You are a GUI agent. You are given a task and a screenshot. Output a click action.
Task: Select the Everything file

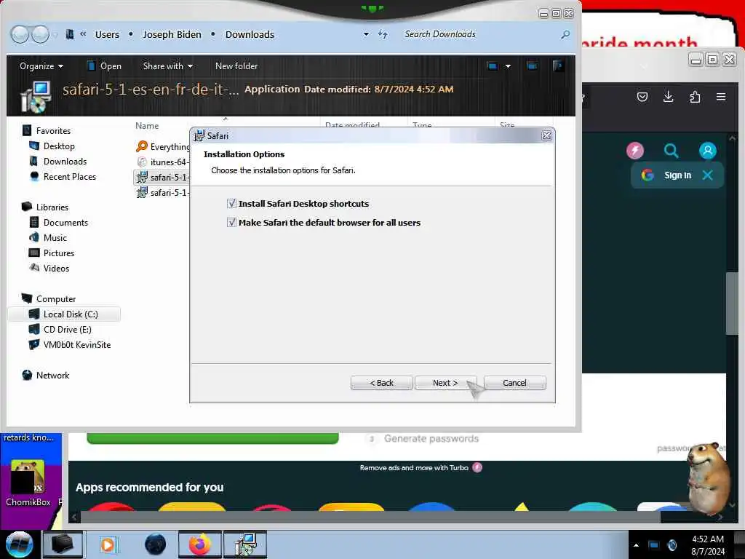click(162, 147)
